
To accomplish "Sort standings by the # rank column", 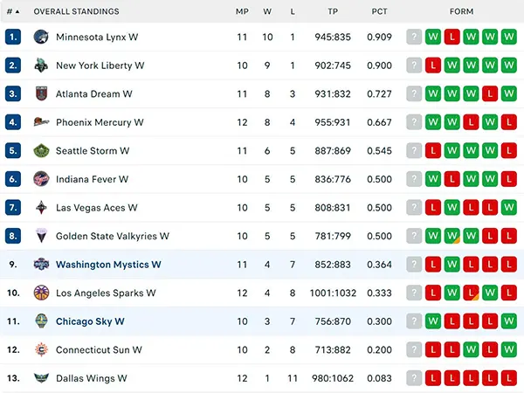I will point(13,11).
